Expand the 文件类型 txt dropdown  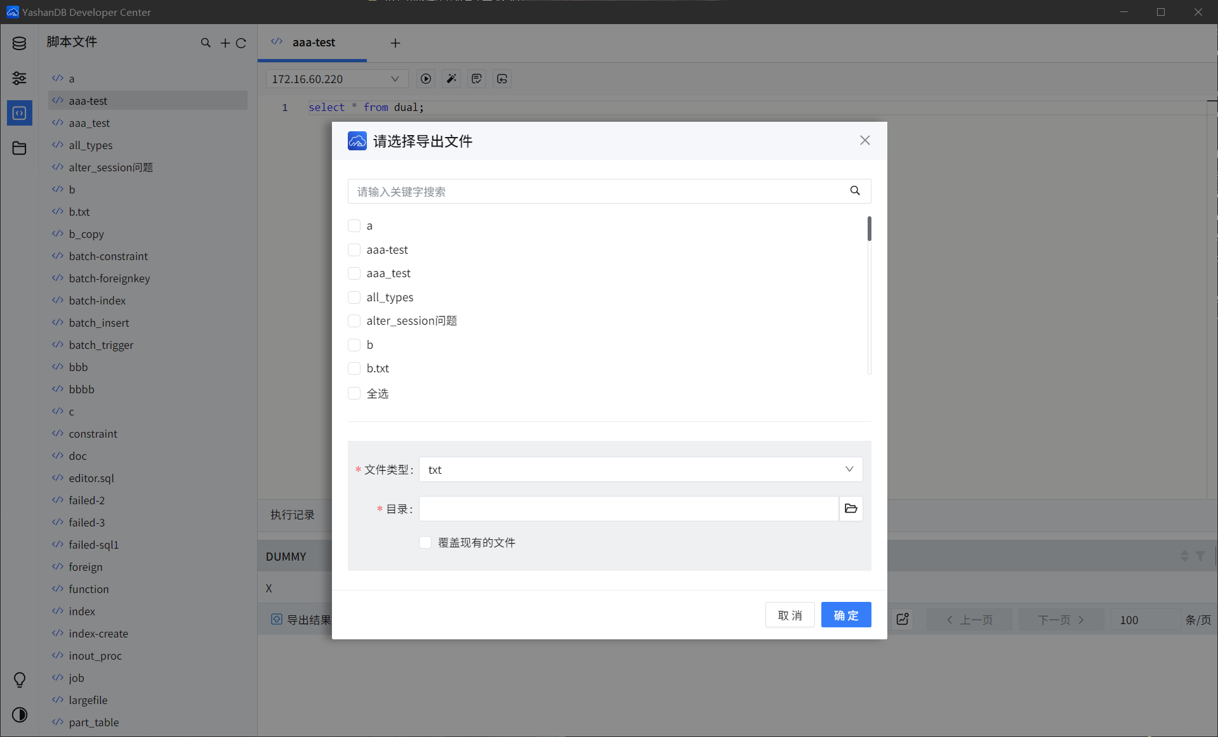point(640,469)
